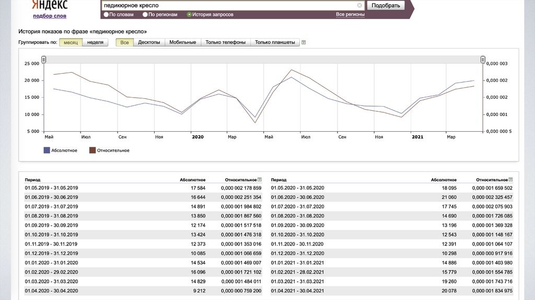This screenshot has height=300, width=535.
Task: Group the data by 'месяц'
Action: pos(71,42)
